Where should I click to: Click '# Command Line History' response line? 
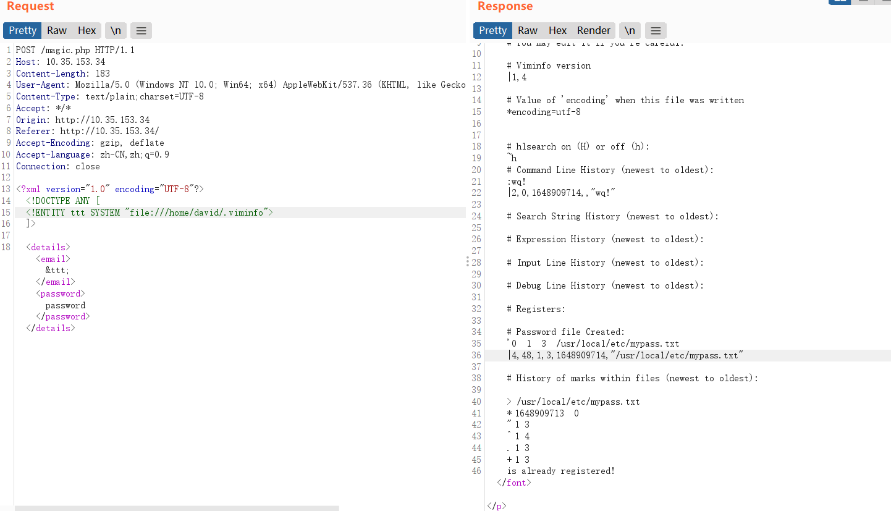611,170
